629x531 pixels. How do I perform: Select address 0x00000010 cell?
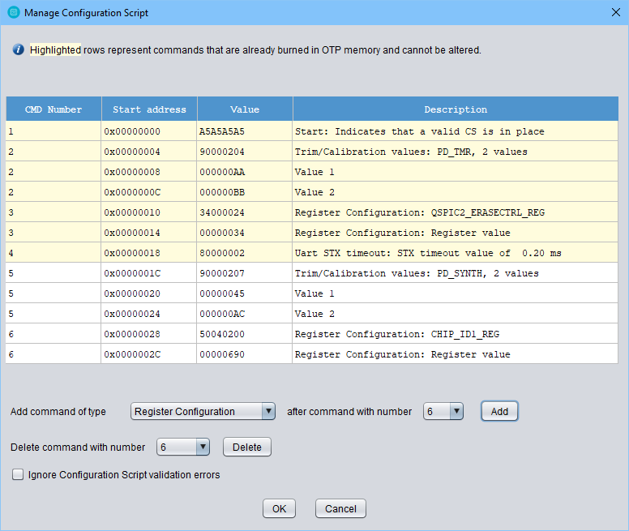tap(149, 212)
